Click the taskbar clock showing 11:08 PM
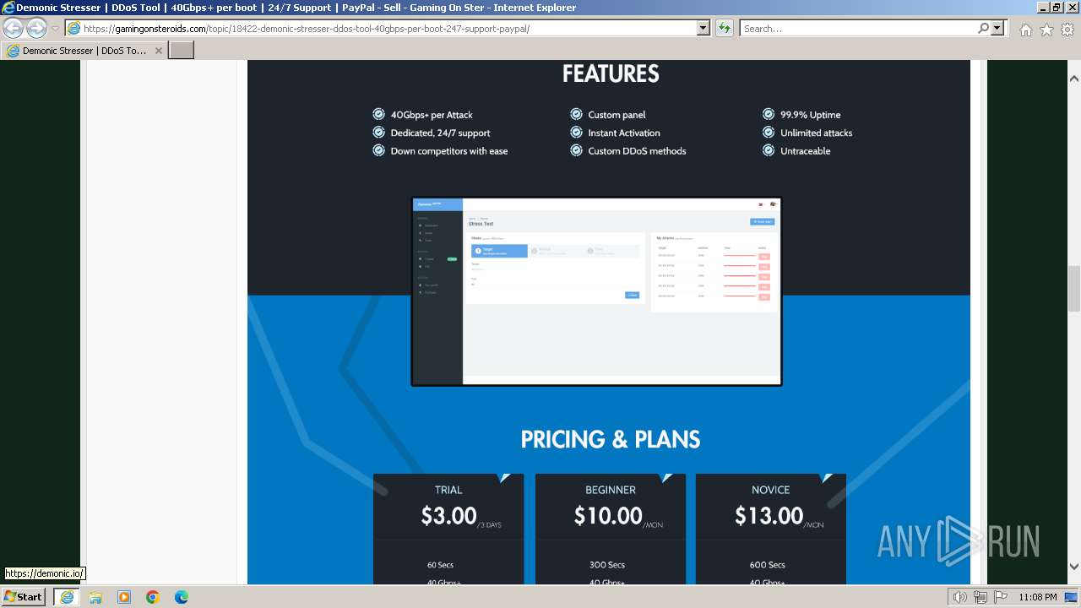The height and width of the screenshot is (608, 1081). click(1038, 597)
